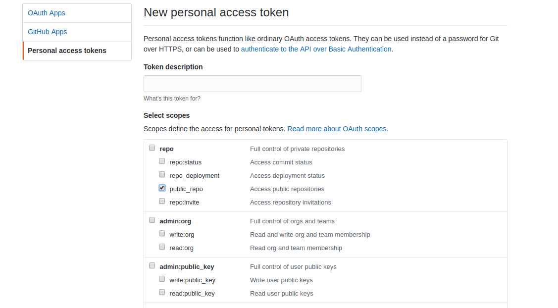
Task: Enable the repo:status checkbox
Action: 162,161
